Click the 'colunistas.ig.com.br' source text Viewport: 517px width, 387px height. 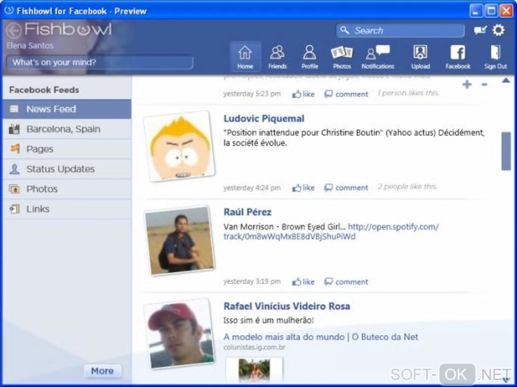pos(254,347)
